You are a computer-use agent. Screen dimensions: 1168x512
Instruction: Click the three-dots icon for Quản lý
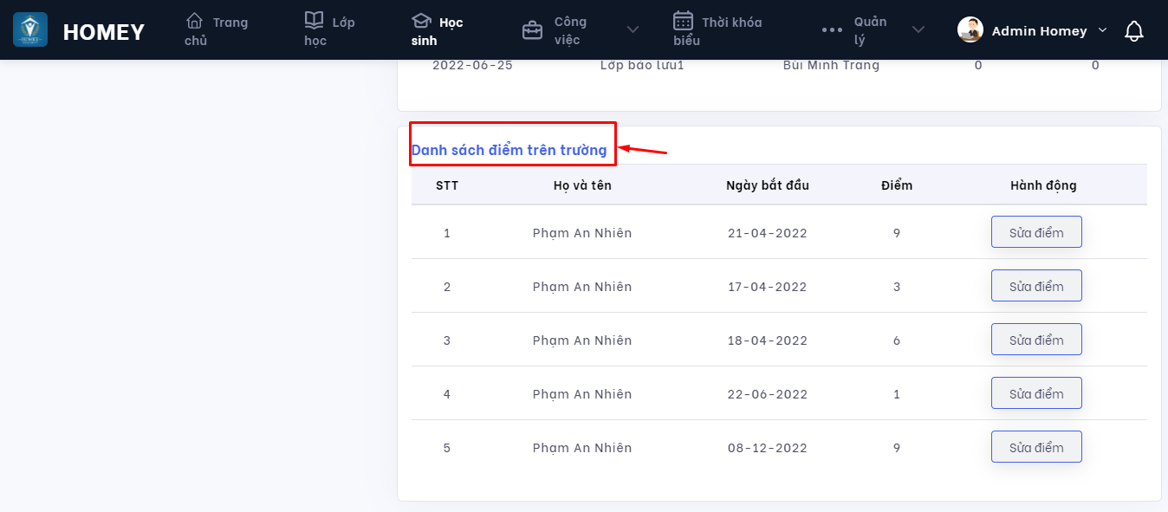[832, 30]
